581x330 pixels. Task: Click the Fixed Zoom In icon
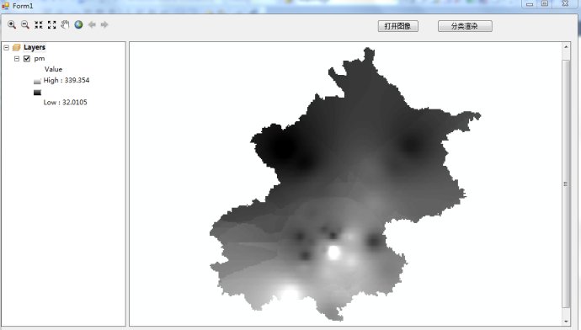[x=39, y=24]
